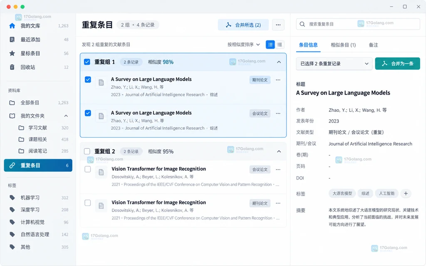426x266 pixels.
Task: Click the 相似度 98% label
Action: 161,62
